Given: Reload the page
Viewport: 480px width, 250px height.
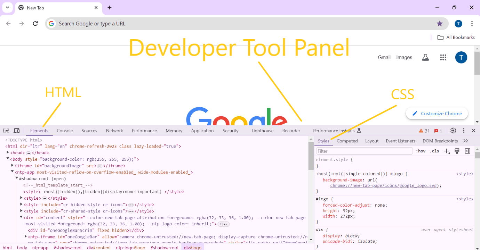Looking at the screenshot, I should [35, 24].
